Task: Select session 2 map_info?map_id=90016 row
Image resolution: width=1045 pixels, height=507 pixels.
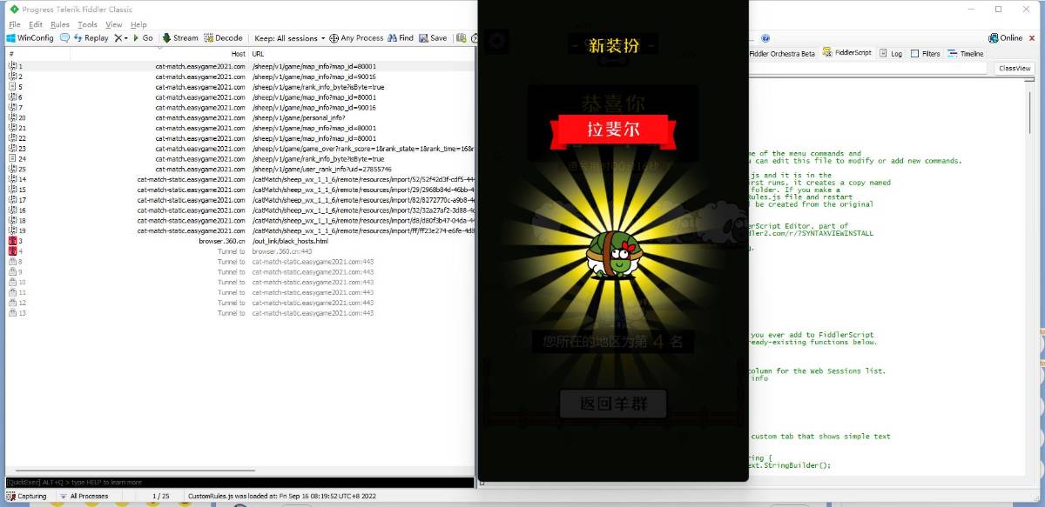Action: (x=240, y=77)
